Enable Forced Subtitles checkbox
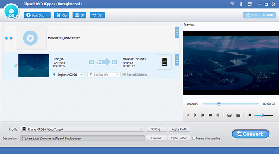The image size is (279, 154). coord(124,75)
